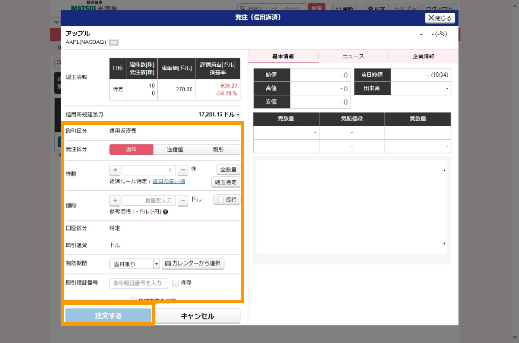Decrease share count with 株数 minus button
The width and height of the screenshot is (519, 343).
(183, 170)
